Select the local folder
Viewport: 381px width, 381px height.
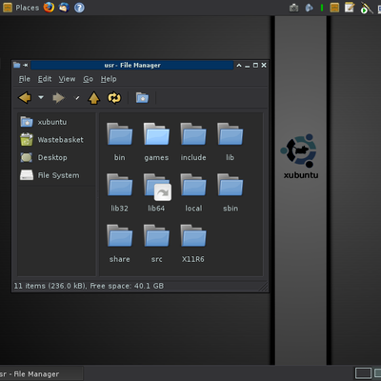point(193,192)
